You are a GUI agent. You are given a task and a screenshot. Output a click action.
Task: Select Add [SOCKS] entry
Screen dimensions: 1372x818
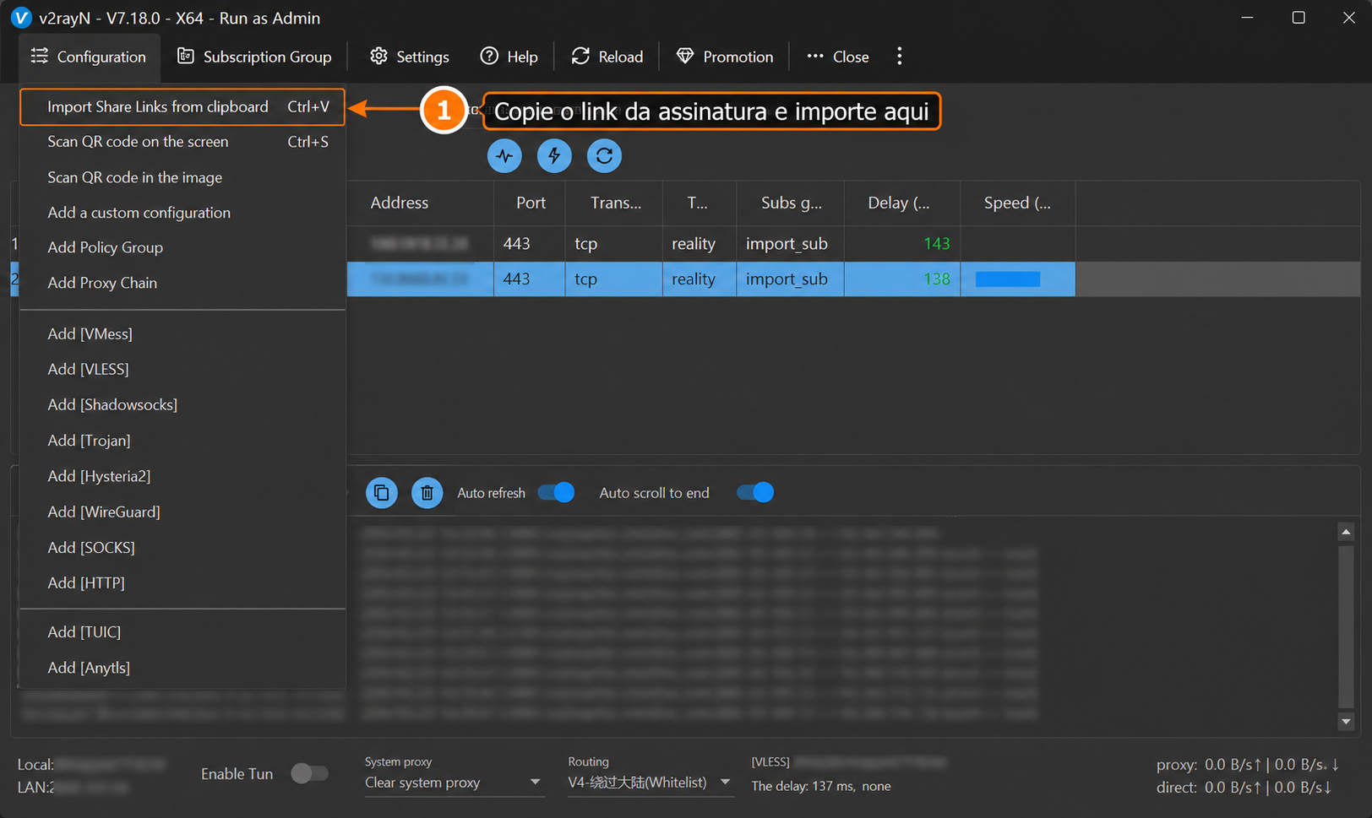(182, 547)
